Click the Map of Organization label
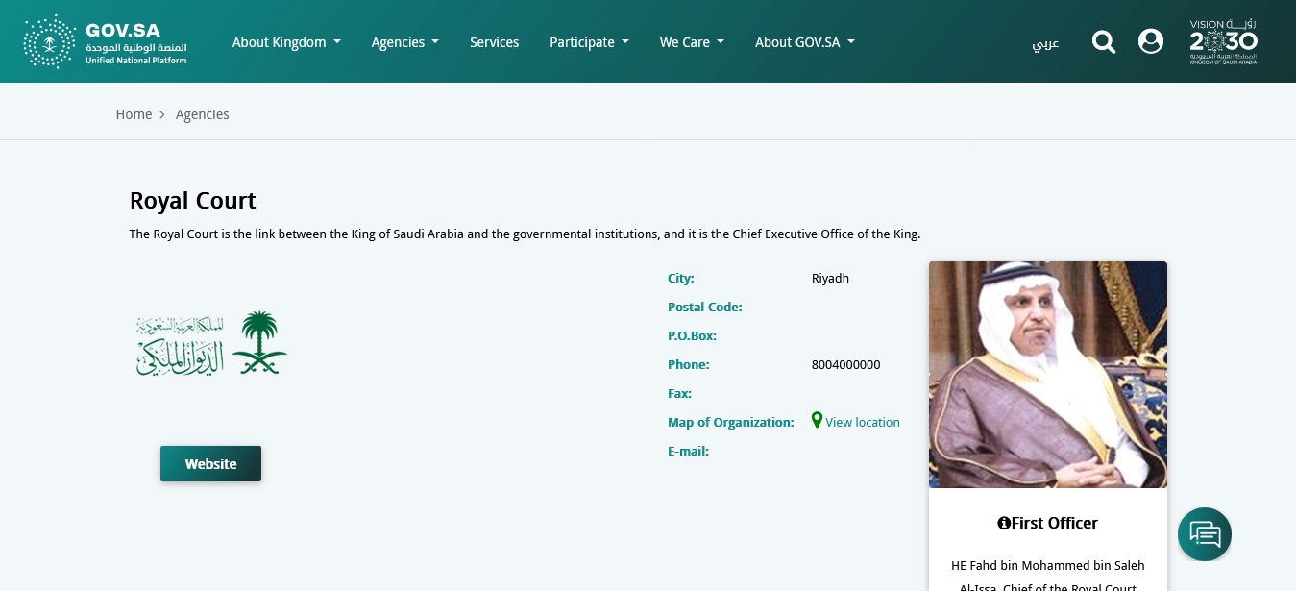This screenshot has height=591, width=1296. [x=731, y=422]
